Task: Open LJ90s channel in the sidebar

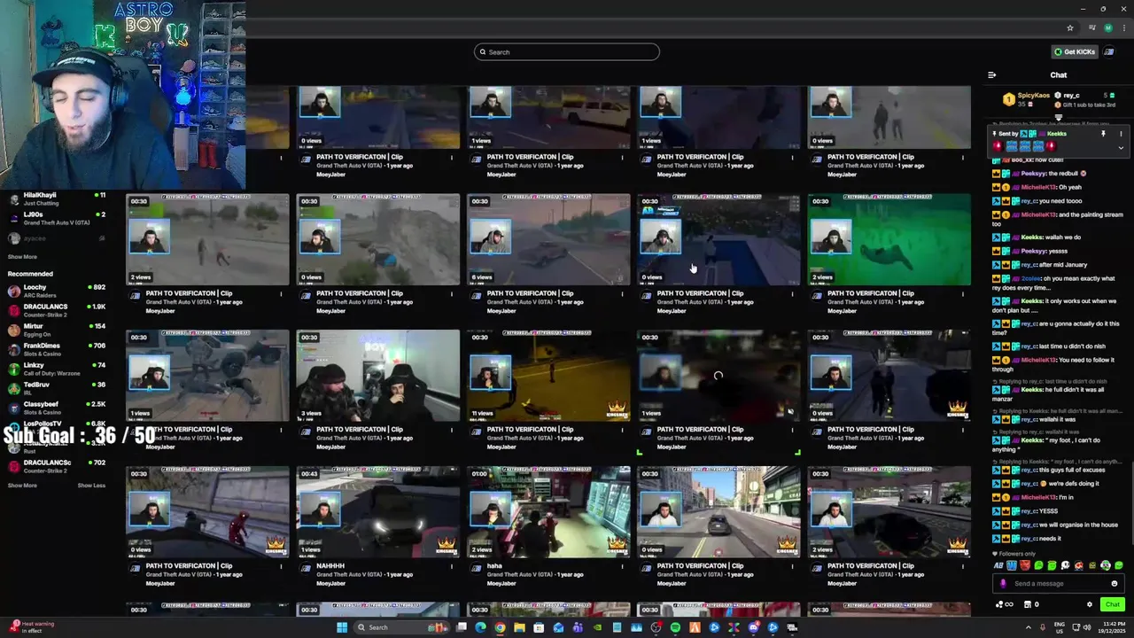Action: pyautogui.click(x=55, y=218)
